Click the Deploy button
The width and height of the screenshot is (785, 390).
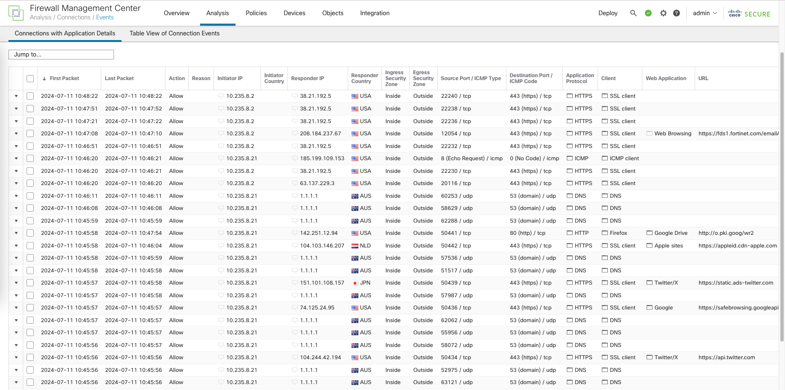(608, 13)
